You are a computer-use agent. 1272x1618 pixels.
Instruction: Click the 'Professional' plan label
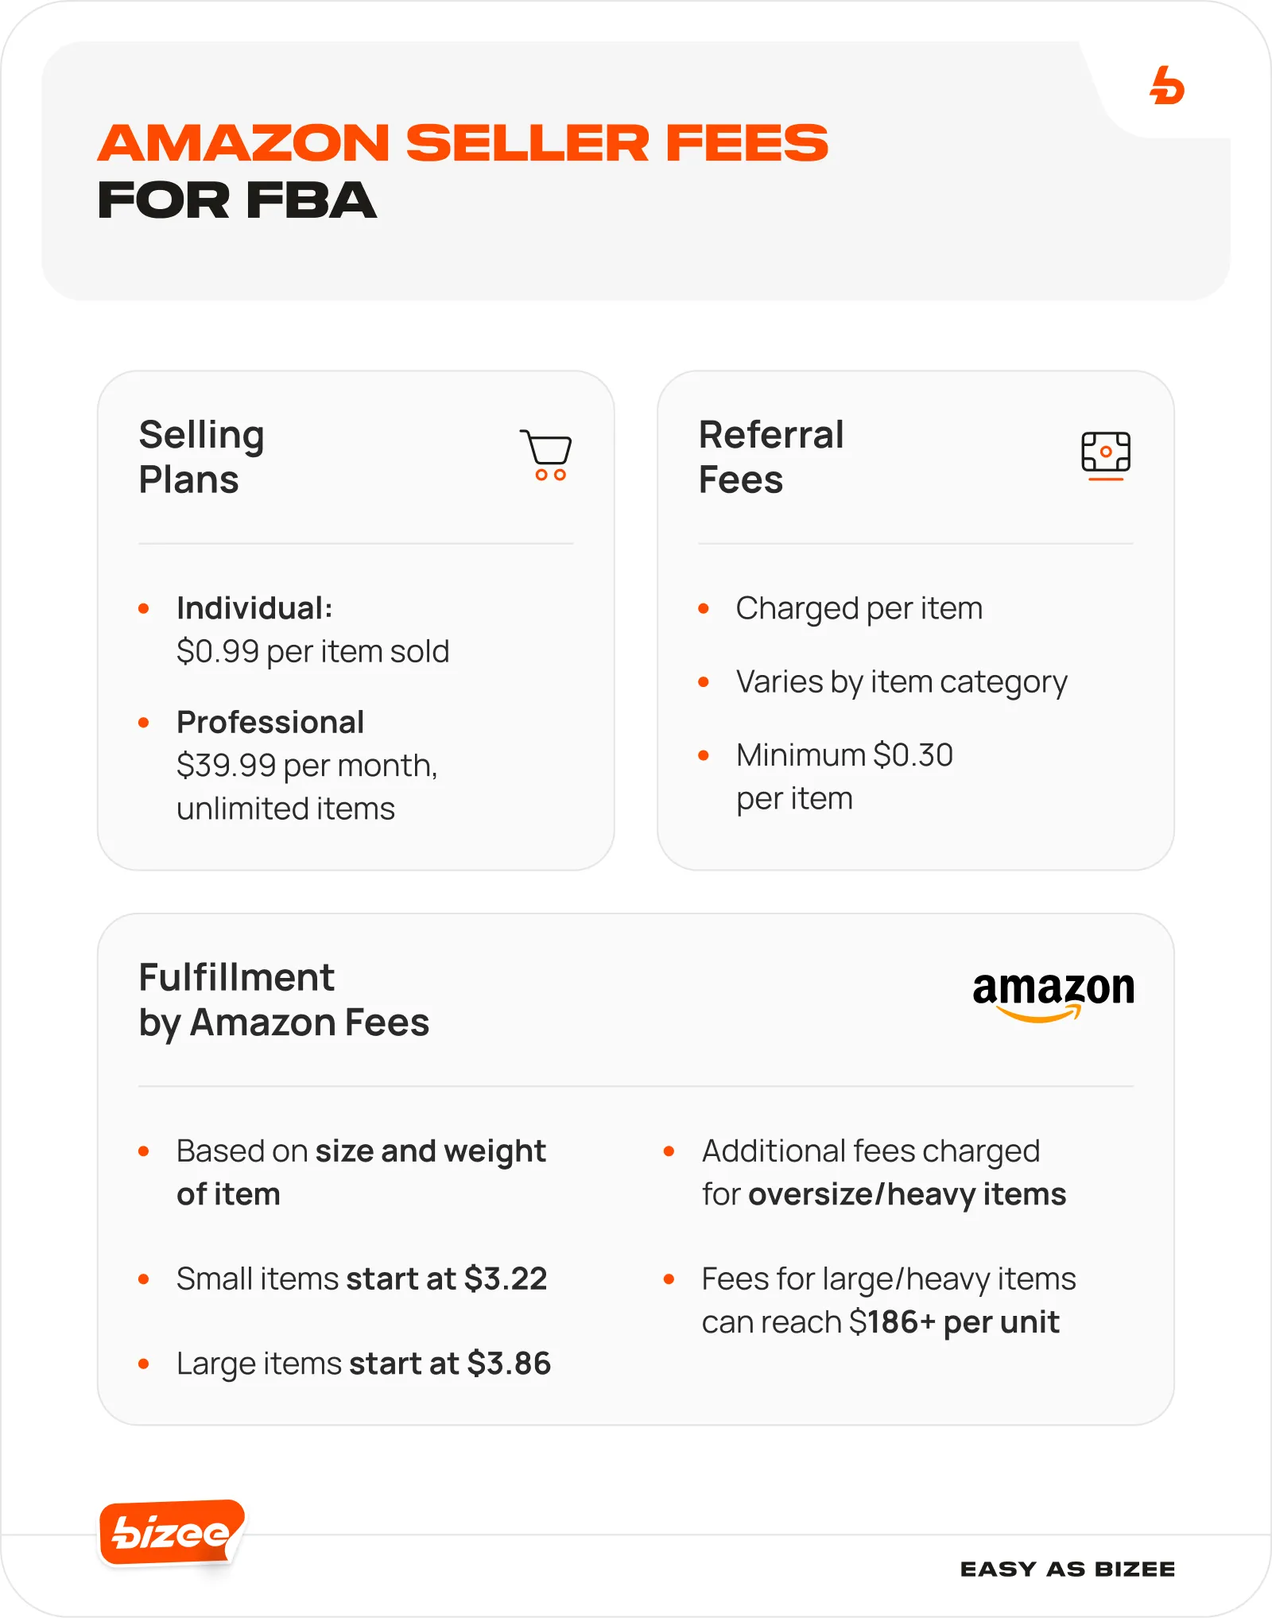270,722
